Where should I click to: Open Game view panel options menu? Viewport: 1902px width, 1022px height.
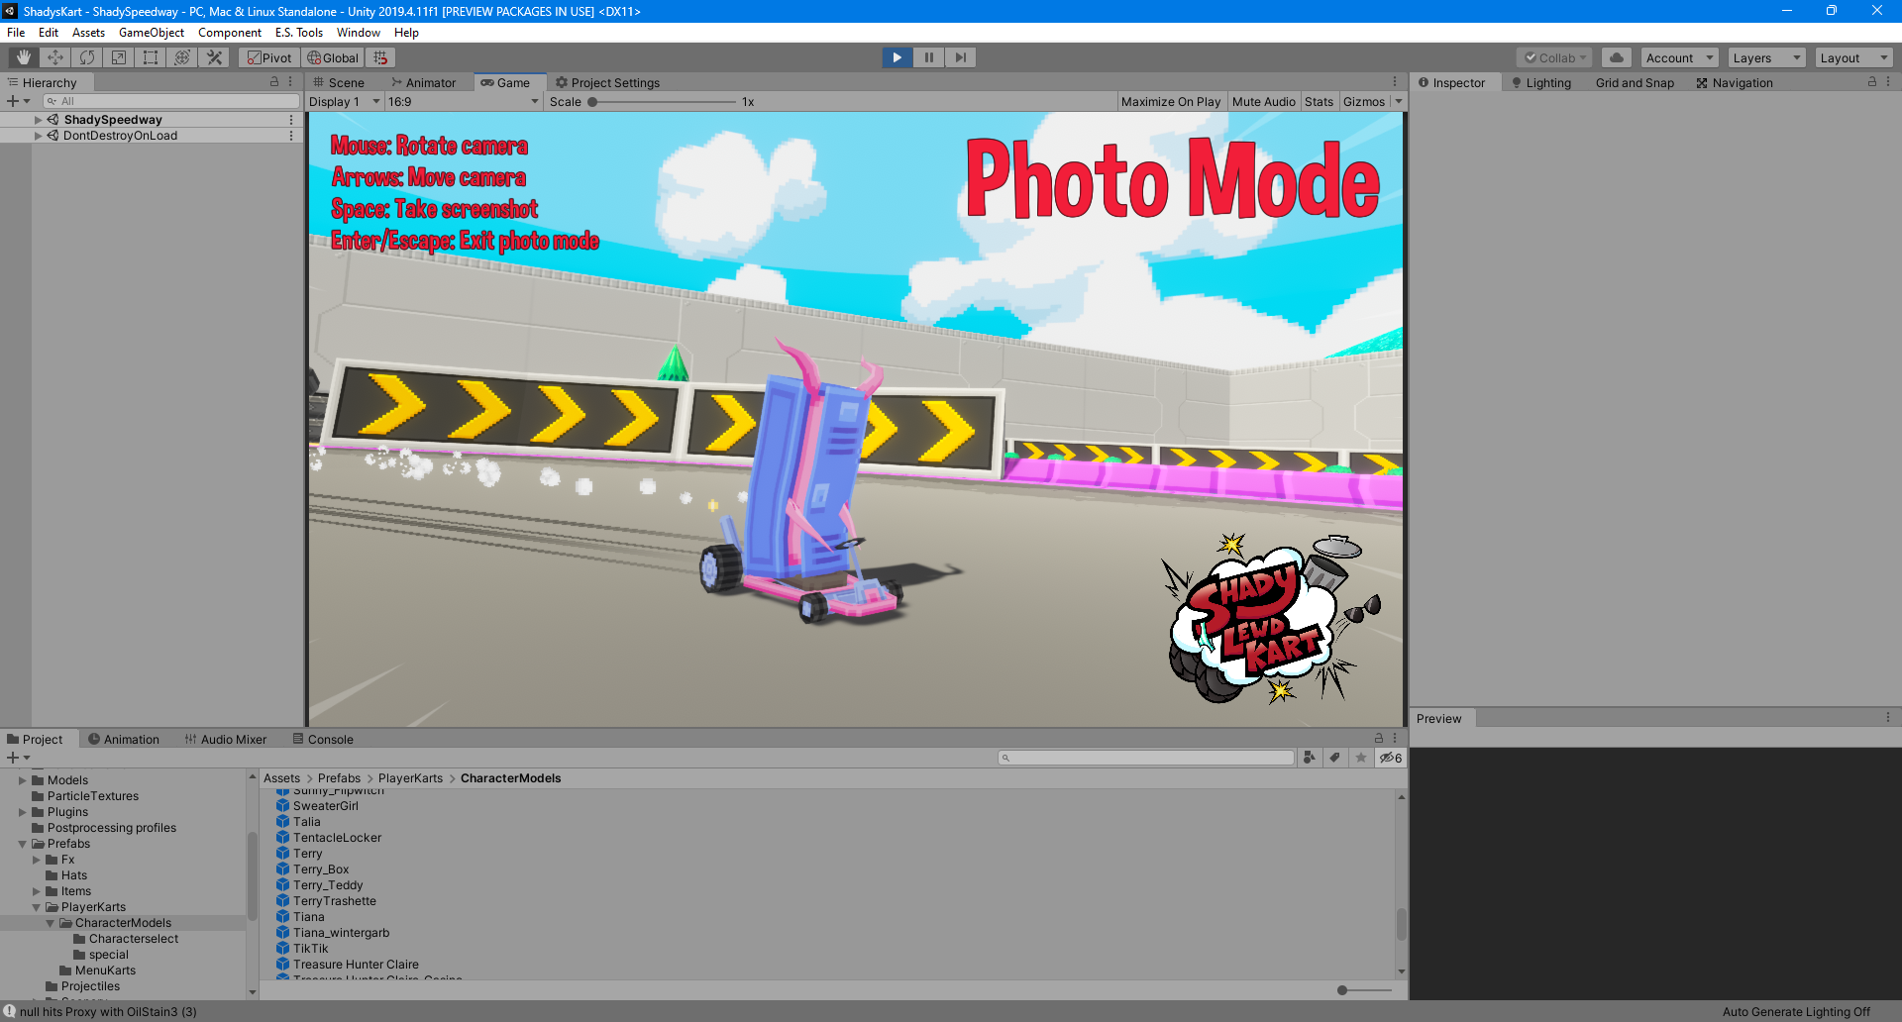(1395, 82)
